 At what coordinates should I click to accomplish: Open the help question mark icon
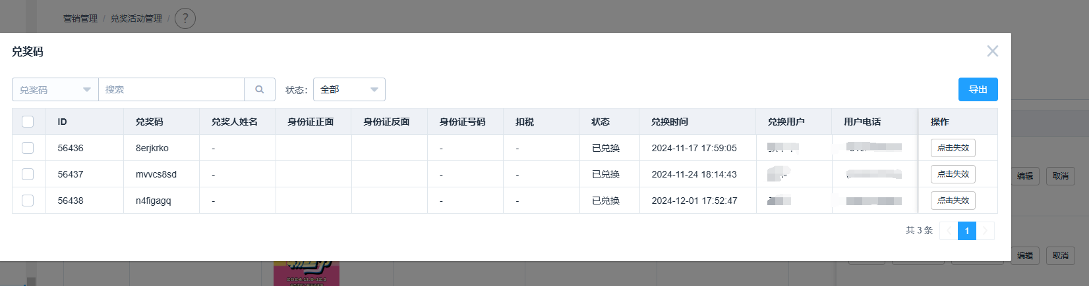click(x=185, y=18)
